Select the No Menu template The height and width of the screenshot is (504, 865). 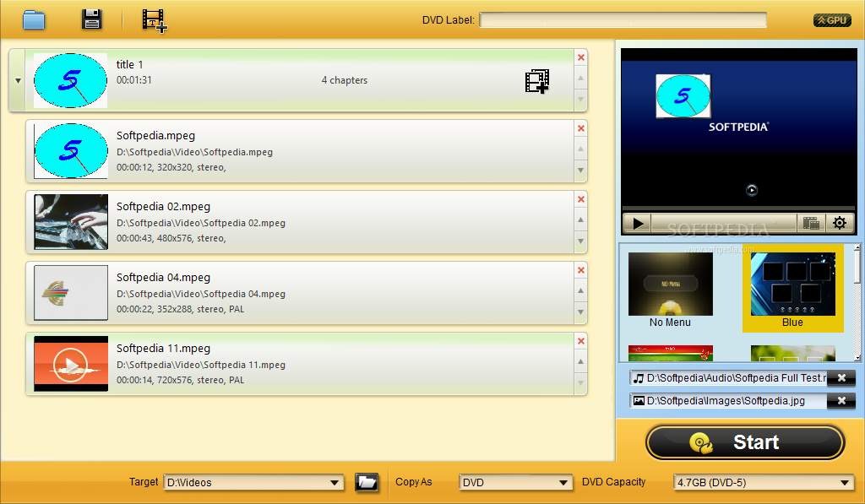670,290
